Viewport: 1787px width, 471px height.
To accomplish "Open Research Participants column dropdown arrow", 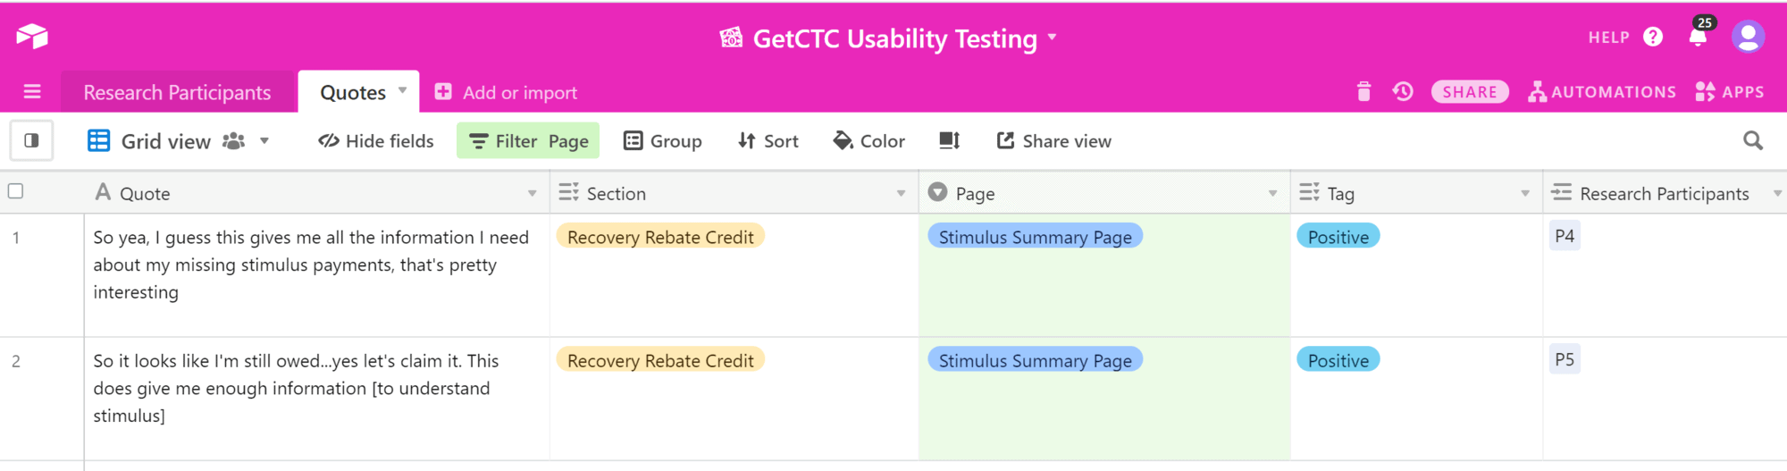I will pos(1777,193).
